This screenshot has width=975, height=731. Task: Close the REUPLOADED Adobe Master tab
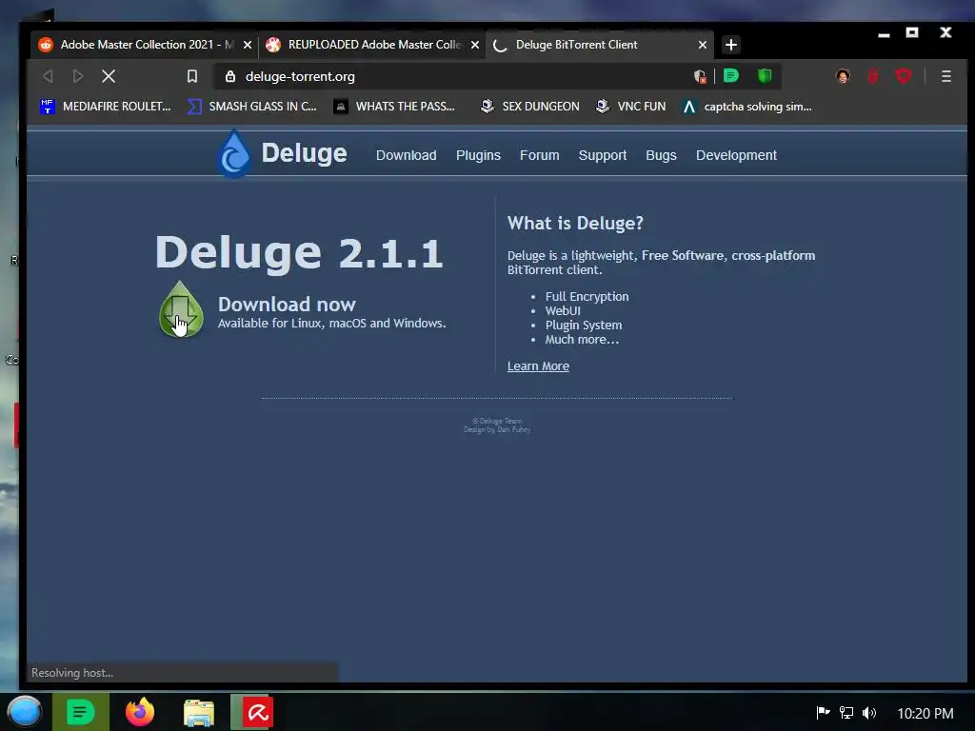[474, 45]
